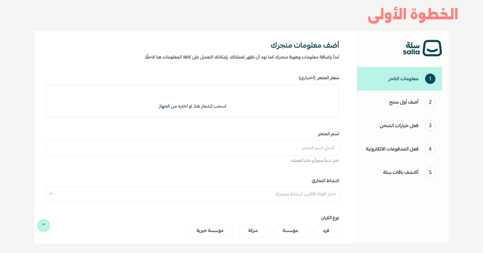
Task: Focus the اسم المتجر input field
Action: 192,148
